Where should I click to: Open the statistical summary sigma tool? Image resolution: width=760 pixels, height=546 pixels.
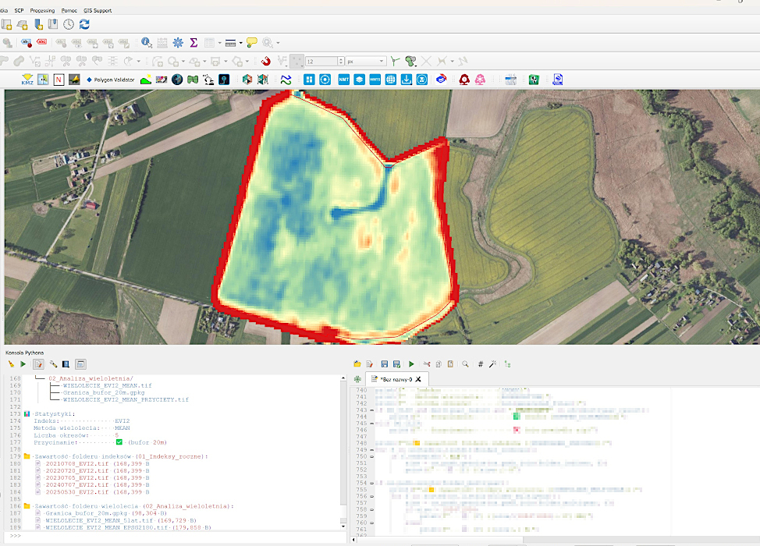click(194, 43)
